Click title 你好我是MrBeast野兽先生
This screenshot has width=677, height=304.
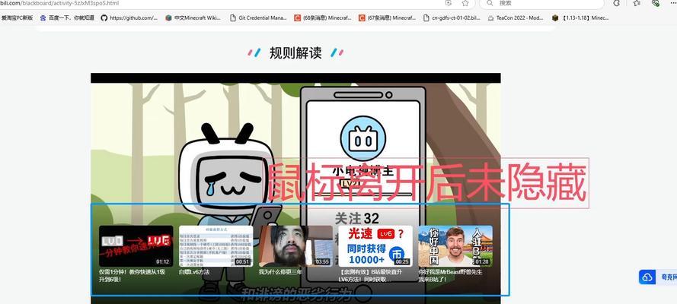point(450,276)
